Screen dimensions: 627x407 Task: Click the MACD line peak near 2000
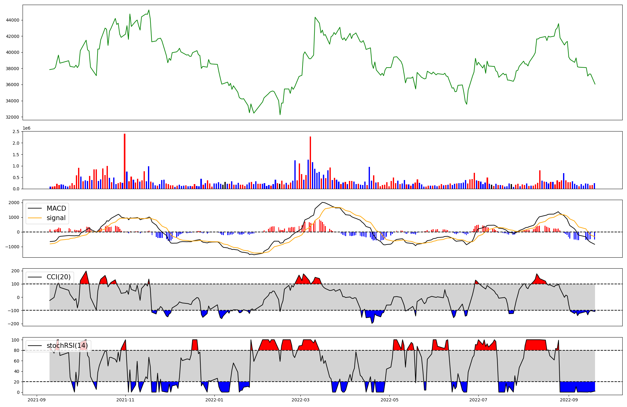323,202
